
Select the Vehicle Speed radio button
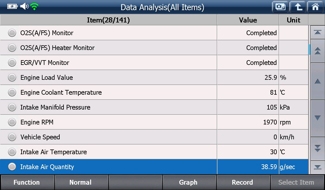pos(12,137)
